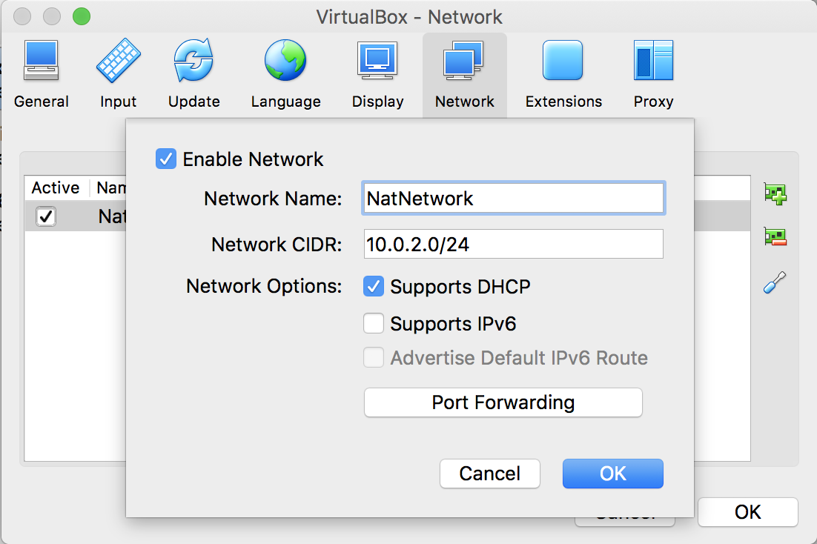Image resolution: width=817 pixels, height=544 pixels.
Task: Select the Network tab
Action: pos(465,74)
